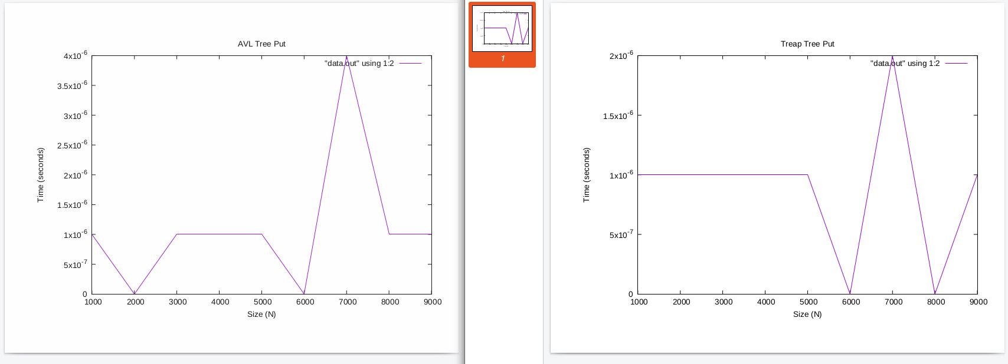The width and height of the screenshot is (1008, 364).
Task: Click the 'AVL Tree Put' plot title
Action: coord(261,44)
